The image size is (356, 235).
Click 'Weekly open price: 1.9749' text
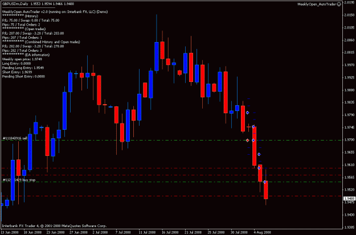(x=22, y=59)
